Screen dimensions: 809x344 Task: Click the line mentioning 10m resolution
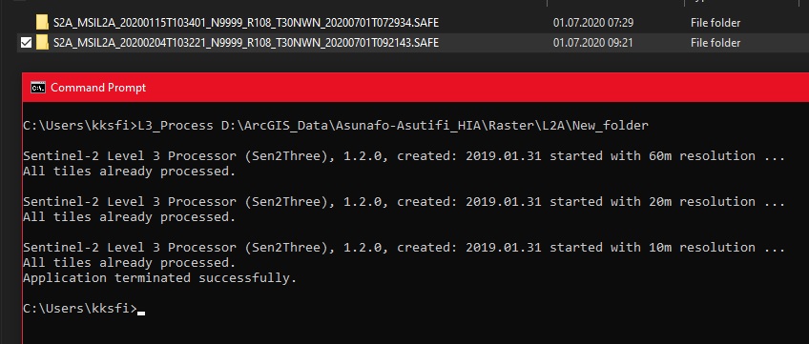point(404,247)
